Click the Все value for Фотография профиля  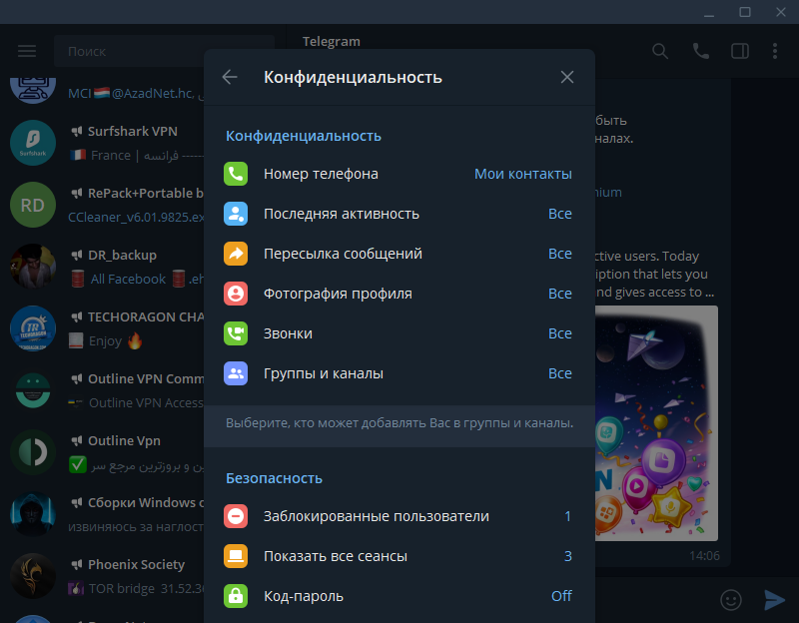(x=560, y=294)
